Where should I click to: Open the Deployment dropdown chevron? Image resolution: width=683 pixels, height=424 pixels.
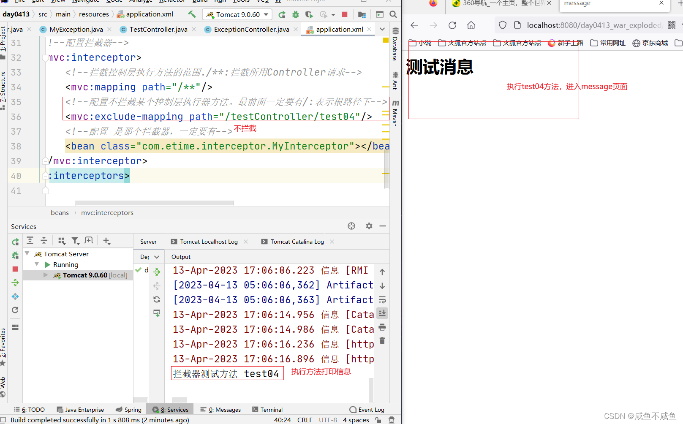pyautogui.click(x=157, y=257)
